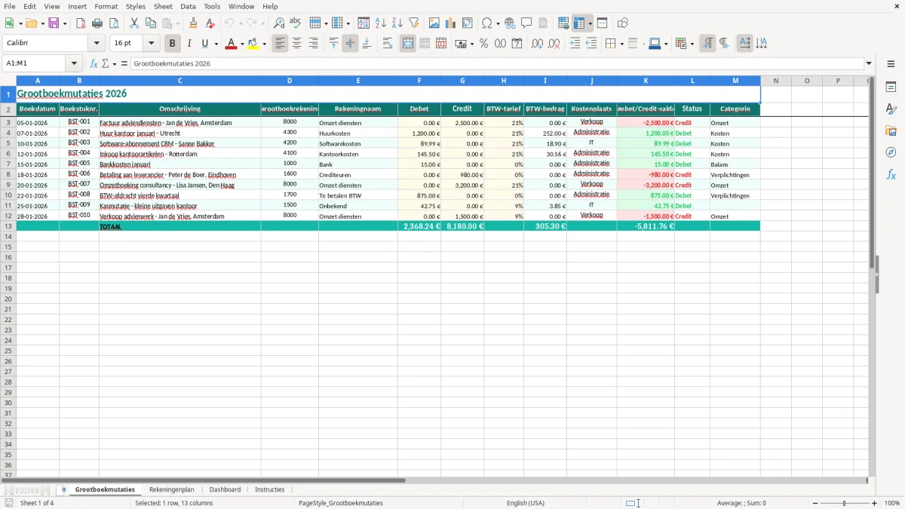
Task: Open the Font Size dropdown
Action: tap(152, 44)
